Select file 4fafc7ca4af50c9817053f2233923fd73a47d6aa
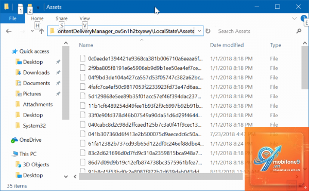 (x=145, y=87)
